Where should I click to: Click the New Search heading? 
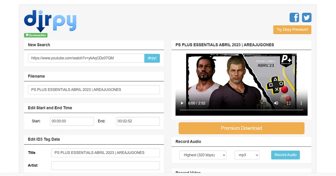(39, 45)
